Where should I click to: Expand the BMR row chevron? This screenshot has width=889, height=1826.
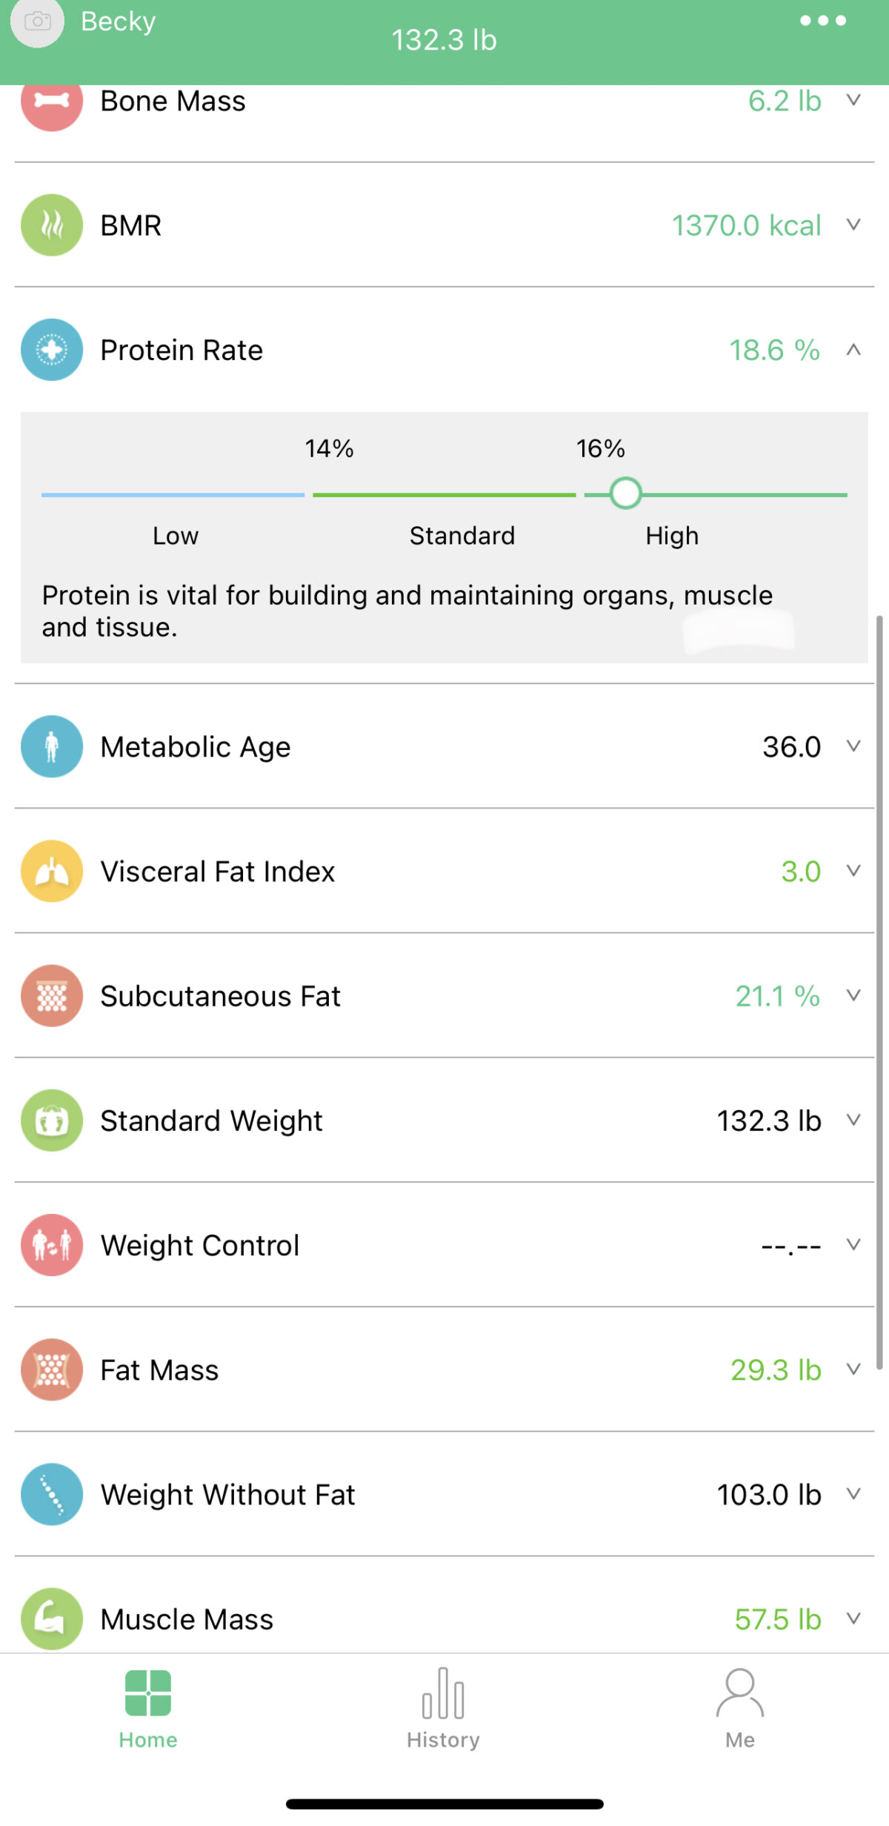point(853,225)
